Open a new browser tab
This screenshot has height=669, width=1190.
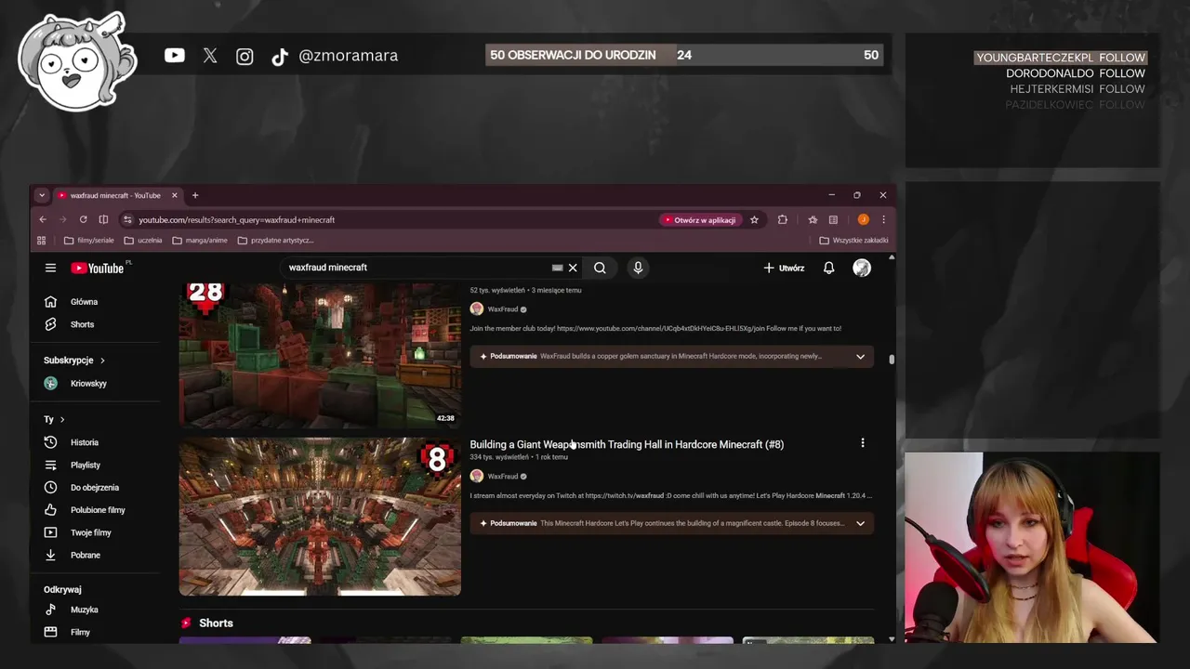click(195, 195)
